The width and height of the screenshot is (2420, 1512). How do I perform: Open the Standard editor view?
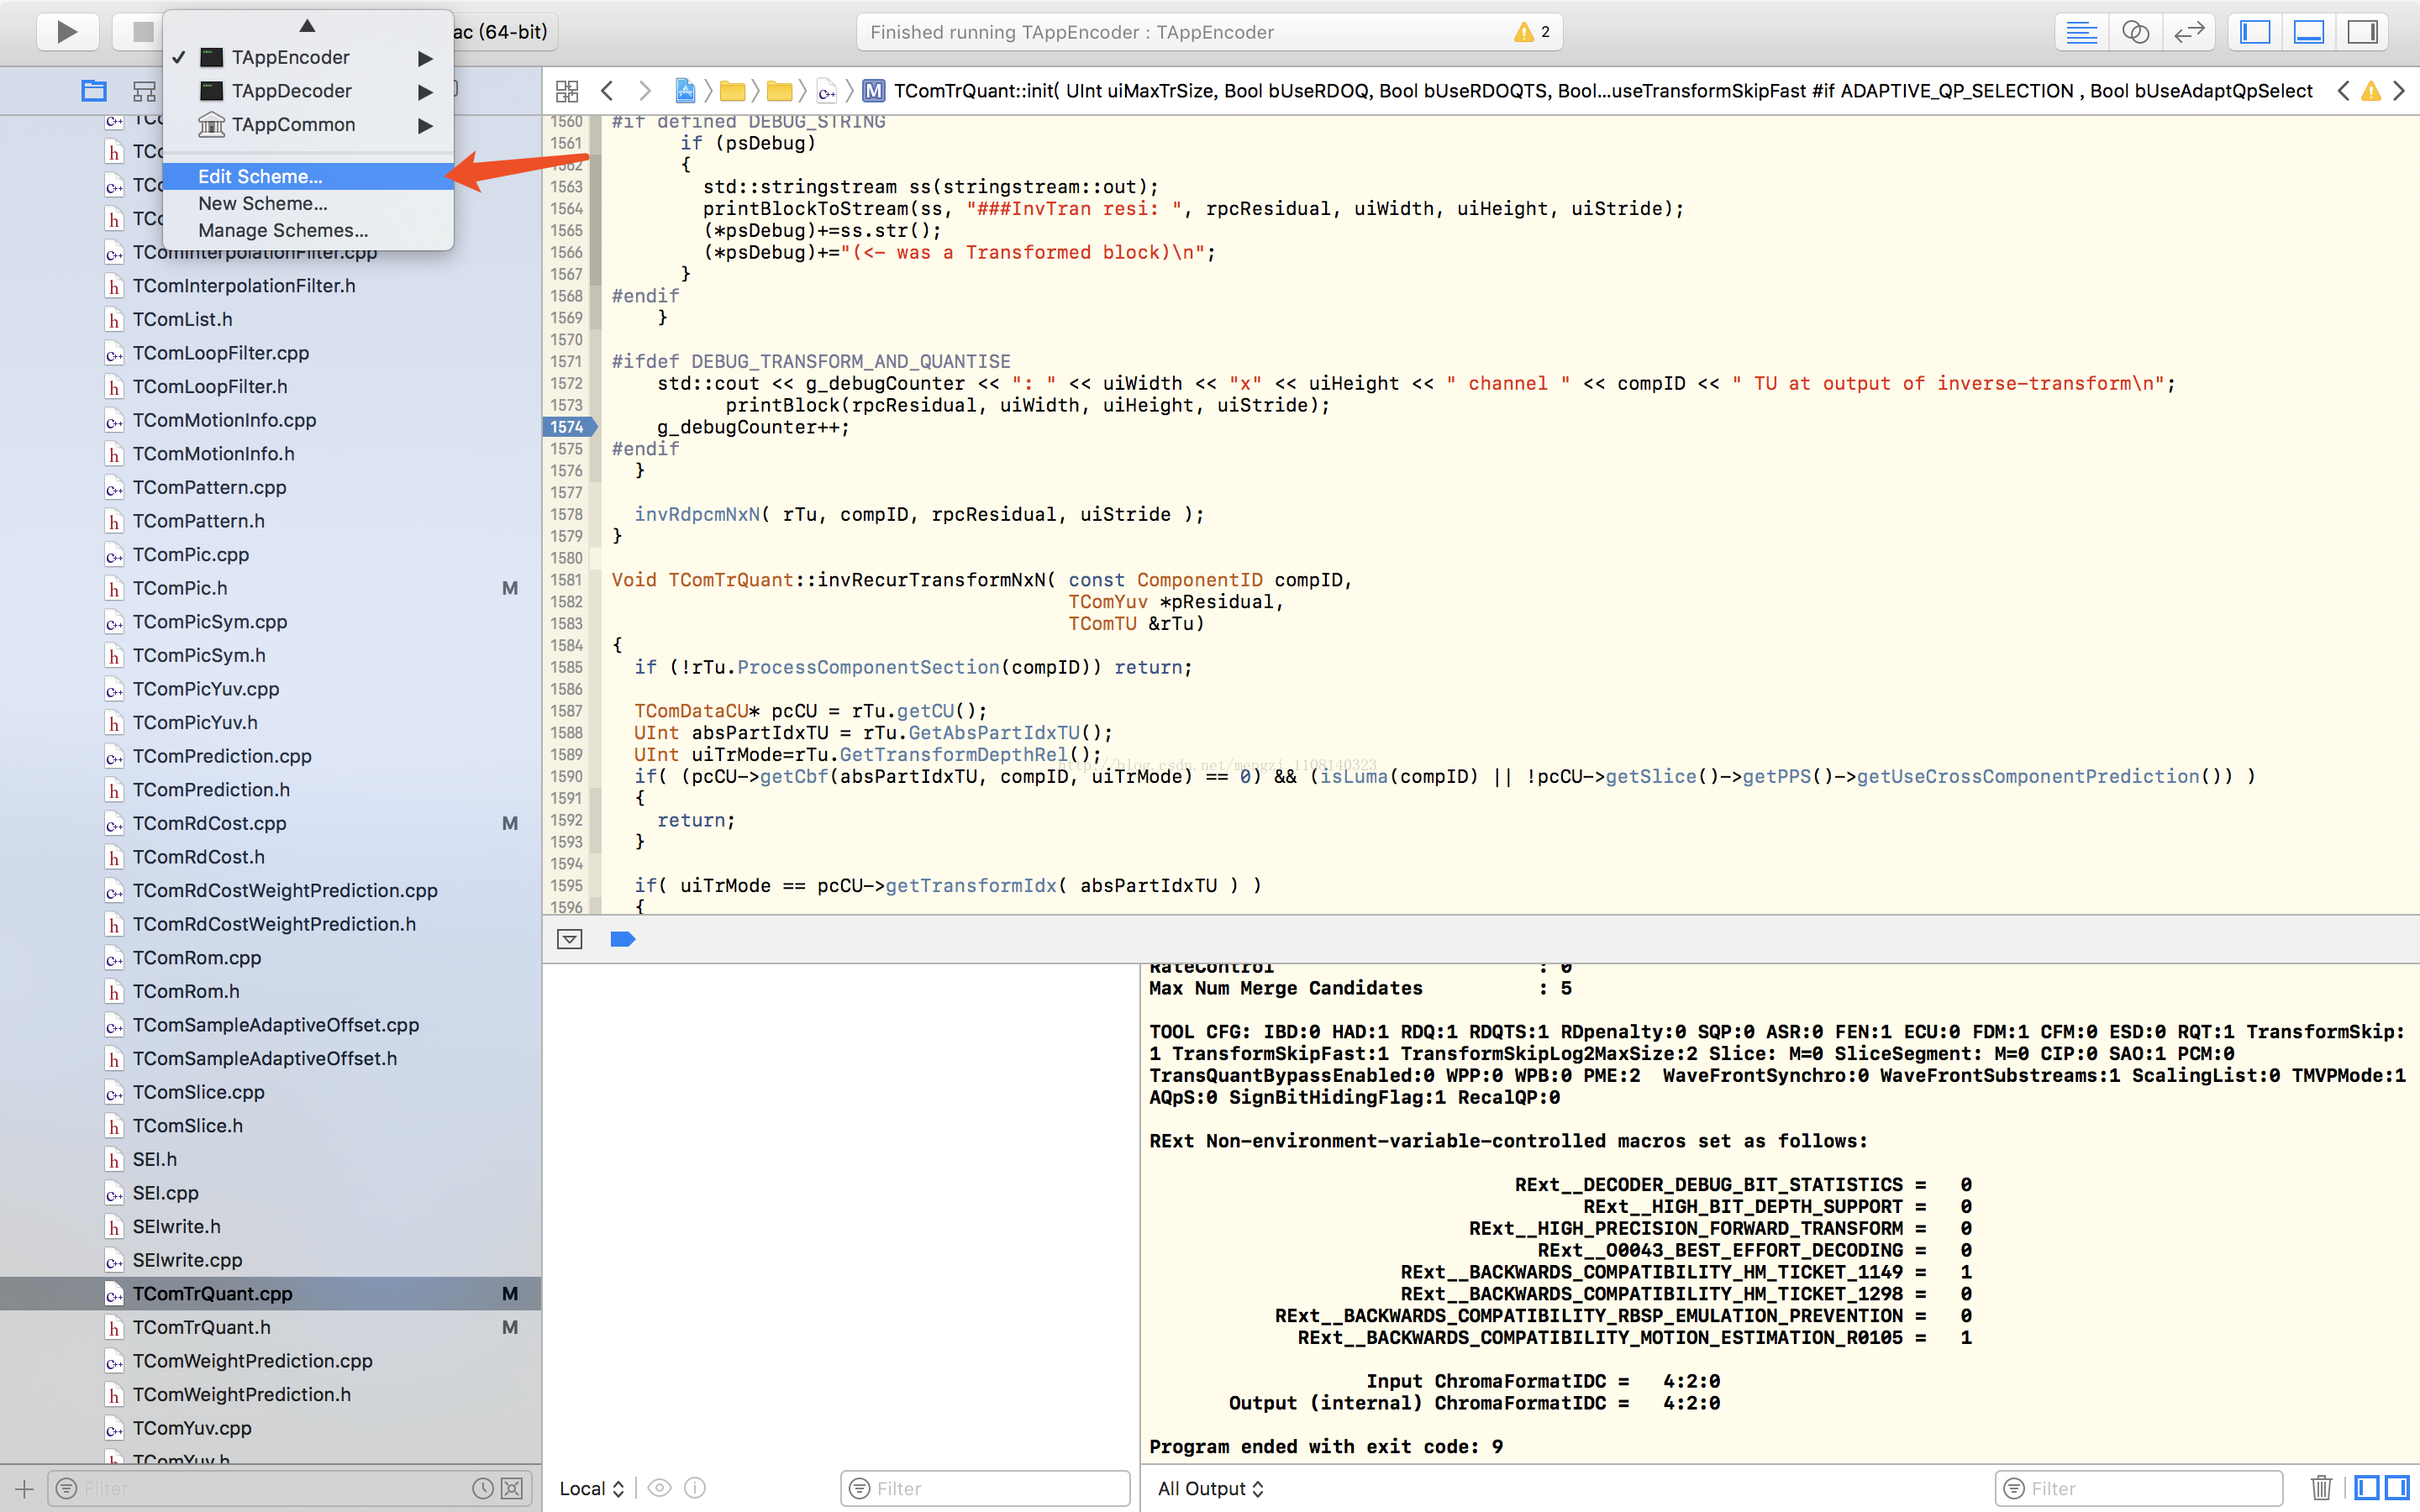pyautogui.click(x=2081, y=32)
